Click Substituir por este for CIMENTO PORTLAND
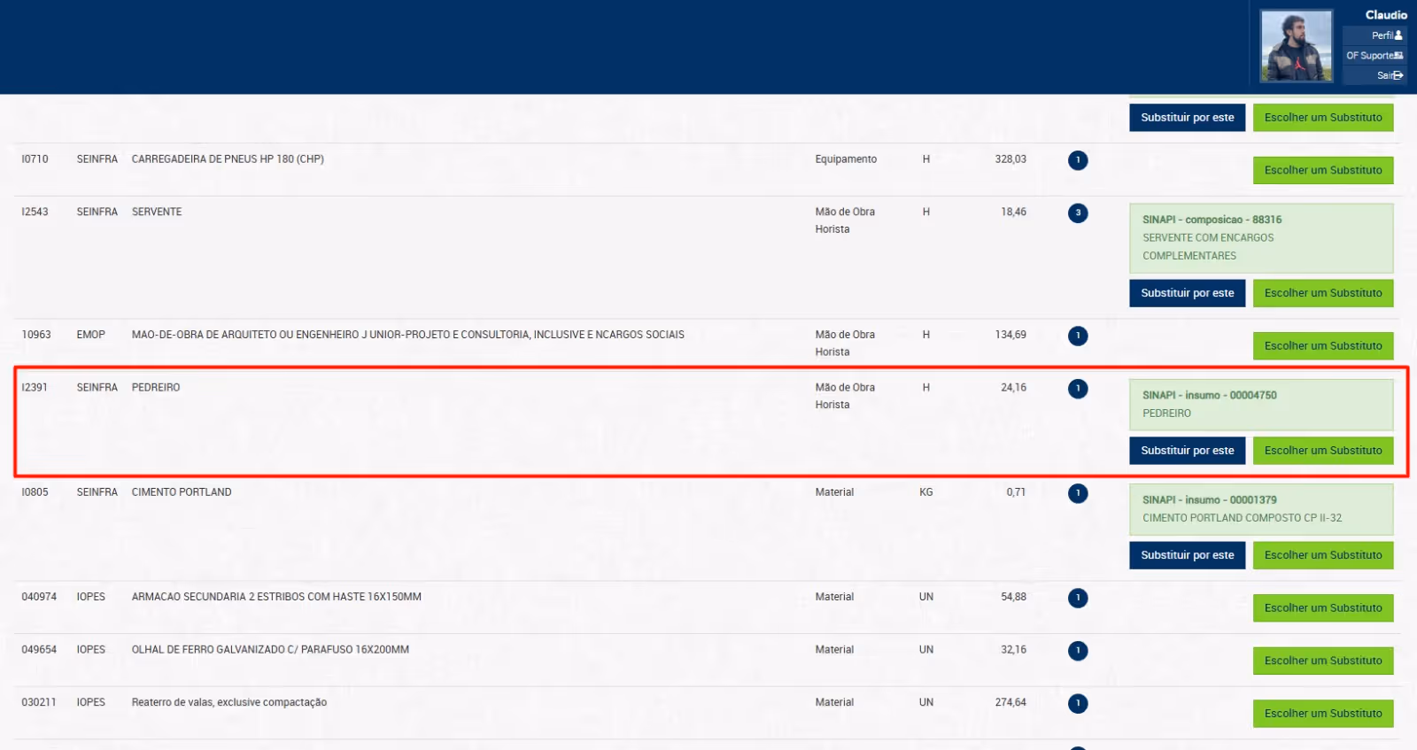Viewport: 1417px width, 750px height. [1188, 555]
